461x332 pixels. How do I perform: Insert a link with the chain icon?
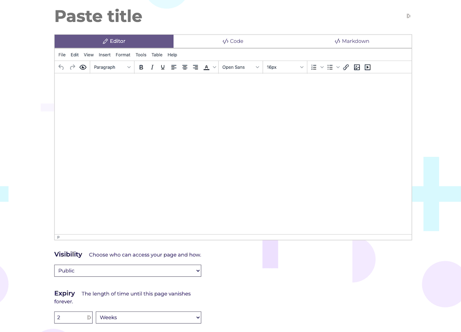pyautogui.click(x=346, y=67)
